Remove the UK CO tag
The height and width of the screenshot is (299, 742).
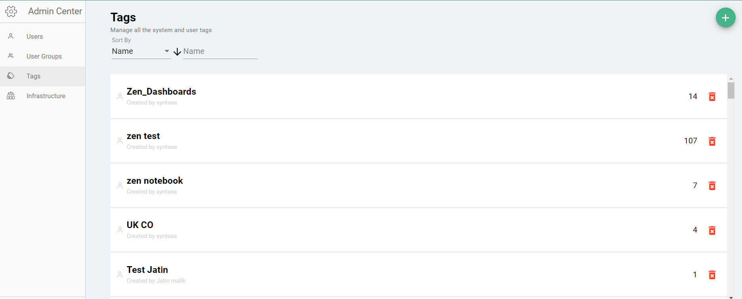(x=712, y=230)
